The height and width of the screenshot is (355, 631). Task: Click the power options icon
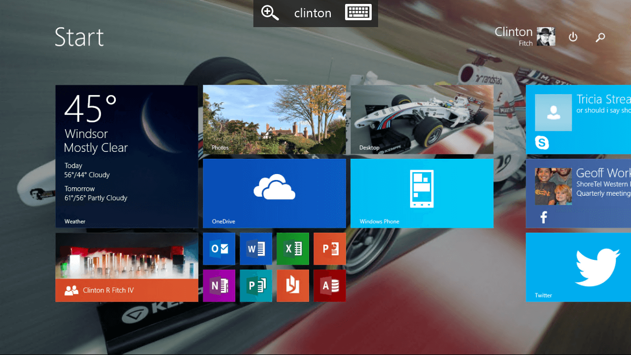click(573, 37)
